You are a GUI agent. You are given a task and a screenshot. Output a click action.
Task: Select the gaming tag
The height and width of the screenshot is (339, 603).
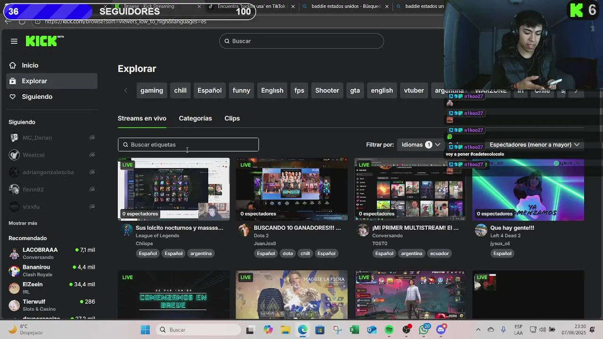[x=152, y=90]
